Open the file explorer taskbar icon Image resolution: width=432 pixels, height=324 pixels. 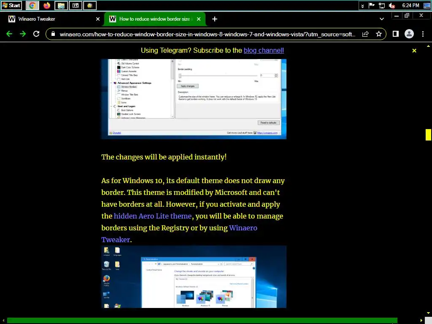coord(61,5)
